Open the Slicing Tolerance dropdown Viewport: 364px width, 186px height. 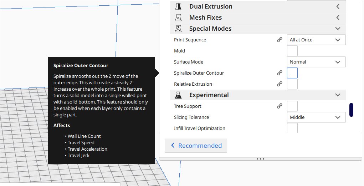pos(316,117)
